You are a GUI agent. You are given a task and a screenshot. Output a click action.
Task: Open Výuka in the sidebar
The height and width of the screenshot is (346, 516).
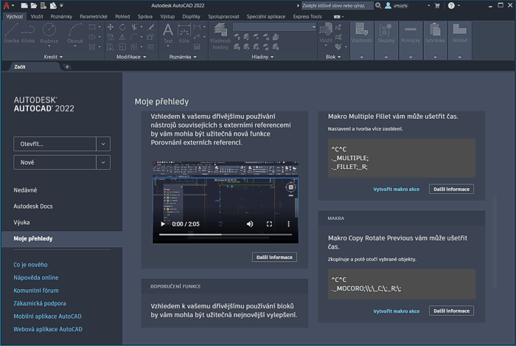tap(21, 222)
